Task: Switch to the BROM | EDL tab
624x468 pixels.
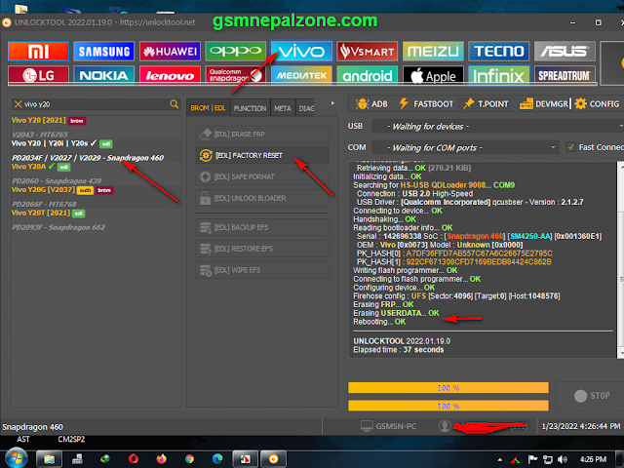Action: tap(208, 108)
